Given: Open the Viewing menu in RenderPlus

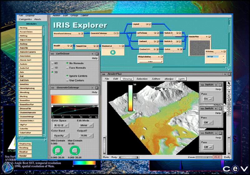Looking at the screenshot, I should 127,79.
